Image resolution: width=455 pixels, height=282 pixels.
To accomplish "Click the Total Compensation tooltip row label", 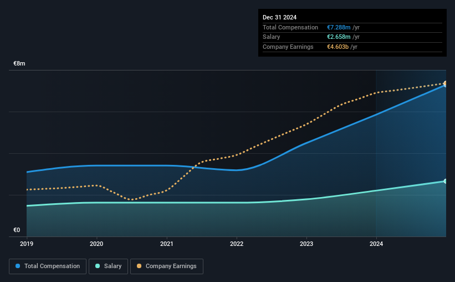I will (290, 27).
